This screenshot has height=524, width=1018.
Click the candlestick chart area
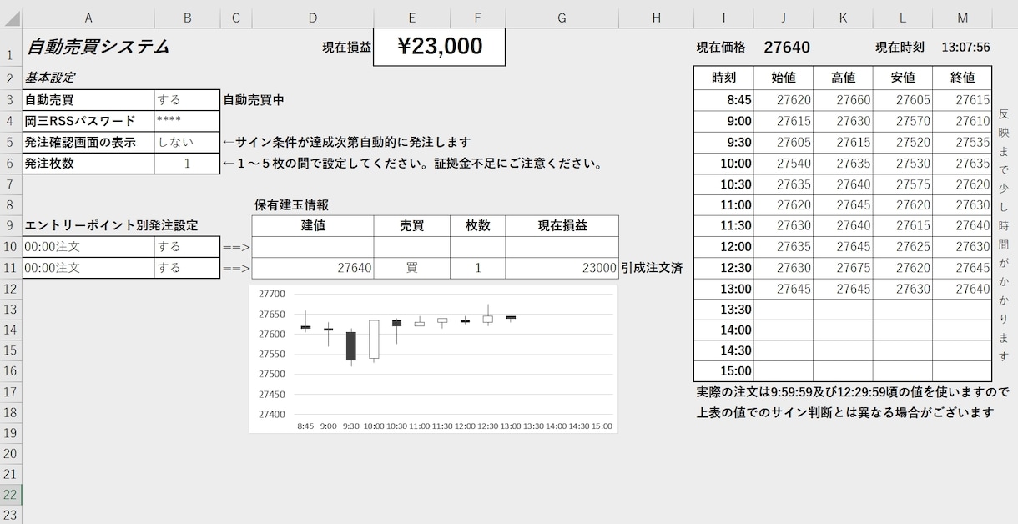click(433, 359)
